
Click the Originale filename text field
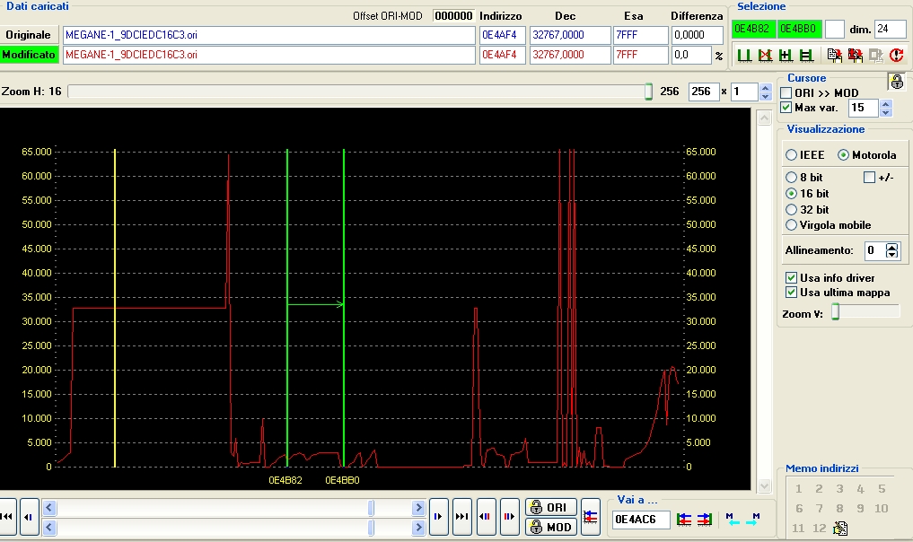269,35
